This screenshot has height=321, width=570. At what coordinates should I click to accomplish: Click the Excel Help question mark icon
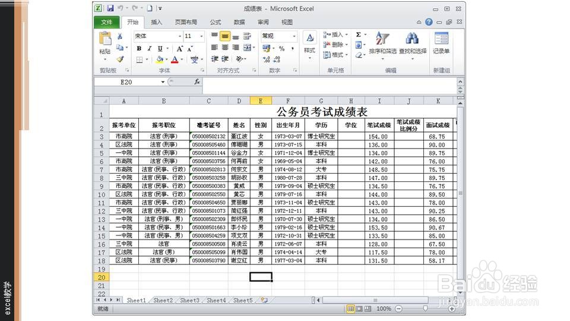click(429, 22)
